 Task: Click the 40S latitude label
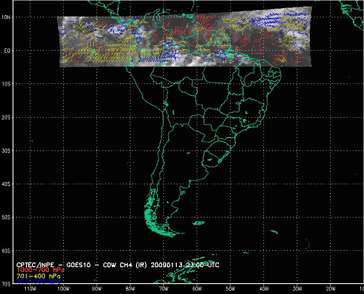(x=6, y=184)
